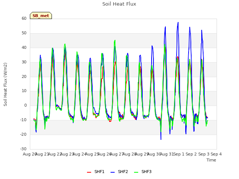
Task: Click the Time x-axis label
Action: tap(211, 160)
